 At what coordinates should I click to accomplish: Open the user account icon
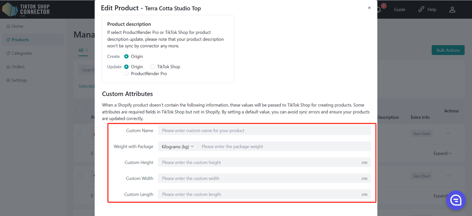click(452, 10)
